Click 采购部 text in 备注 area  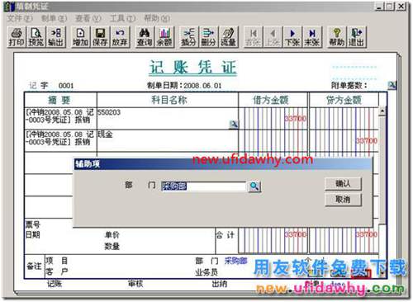coord(235,261)
